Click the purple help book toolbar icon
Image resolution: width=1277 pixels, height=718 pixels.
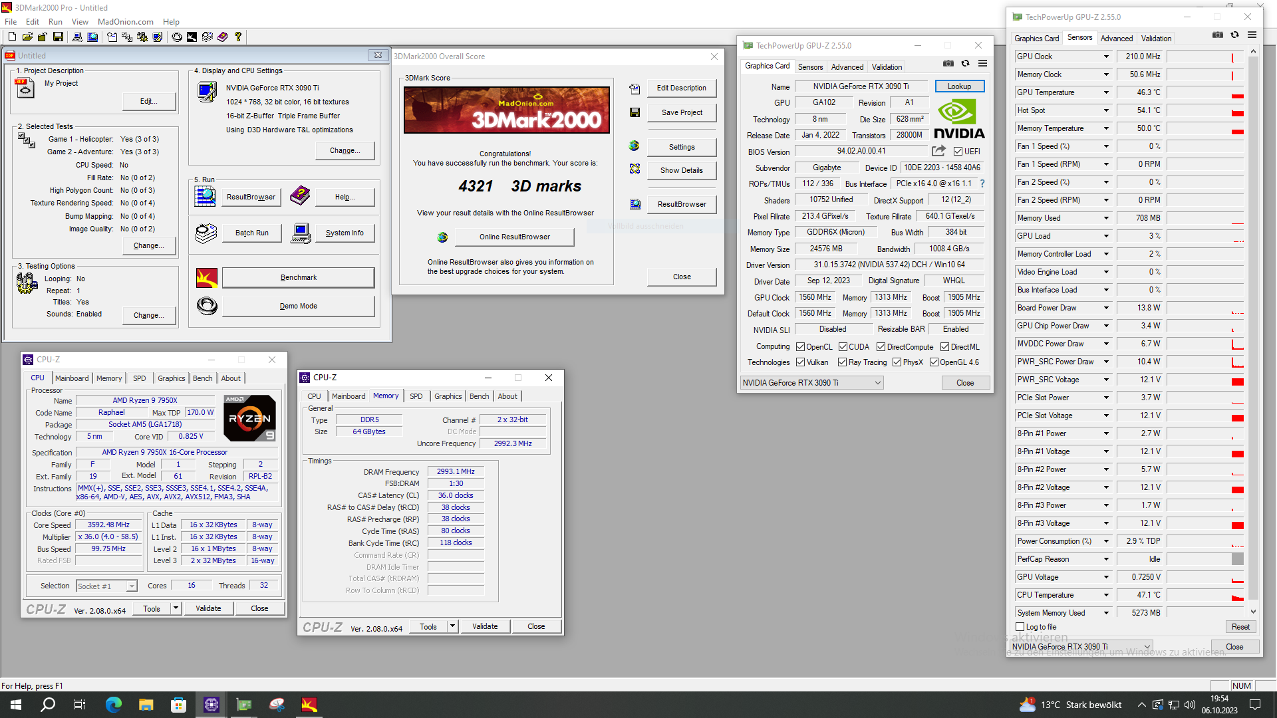(x=223, y=37)
